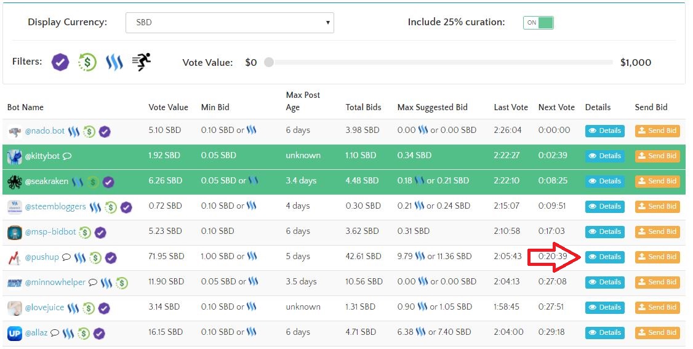Sort by the Bot Name column header
The image size is (693, 349).
tap(25, 107)
